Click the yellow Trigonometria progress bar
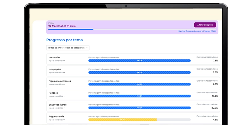The width and height of the screenshot is (247, 125). [x=123, y=120]
